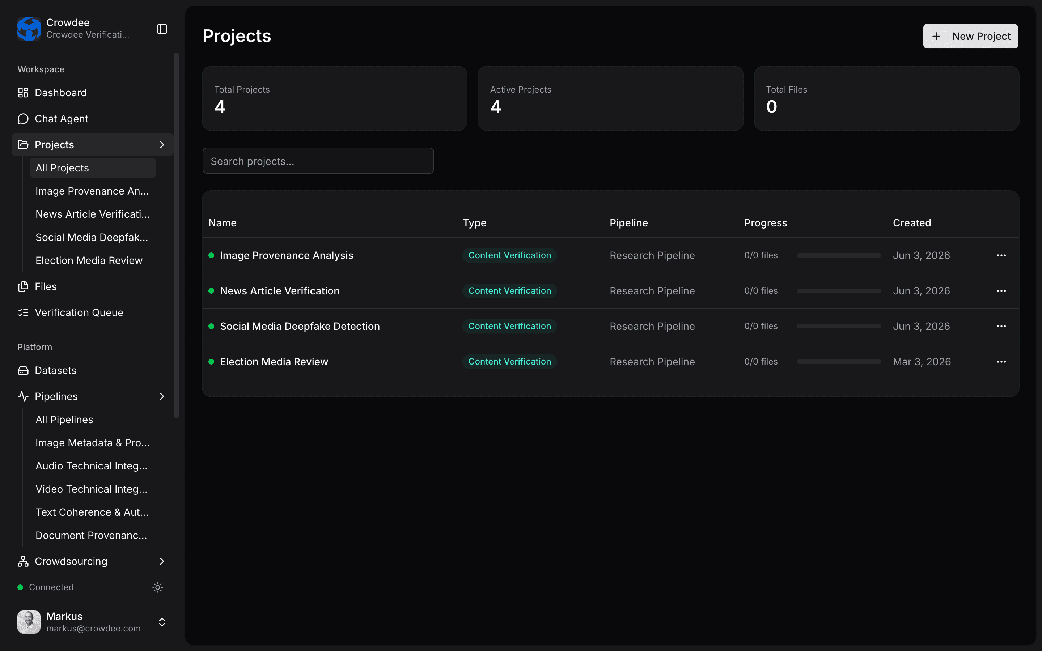The image size is (1042, 651).
Task: Open Image Provenance An... sidebar item
Action: click(x=93, y=191)
